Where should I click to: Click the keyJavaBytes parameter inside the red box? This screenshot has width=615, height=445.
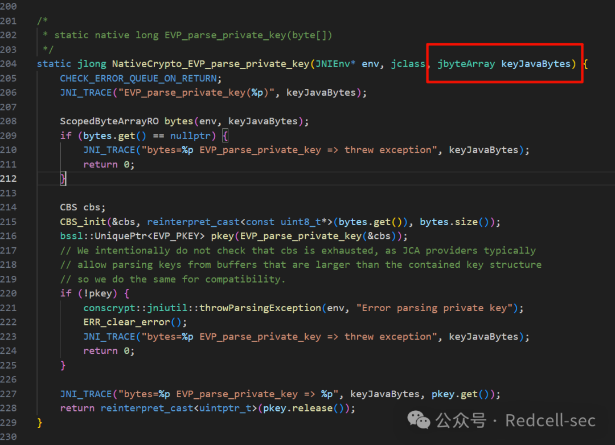click(535, 64)
